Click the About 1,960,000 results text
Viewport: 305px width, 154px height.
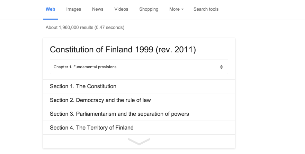(69, 28)
